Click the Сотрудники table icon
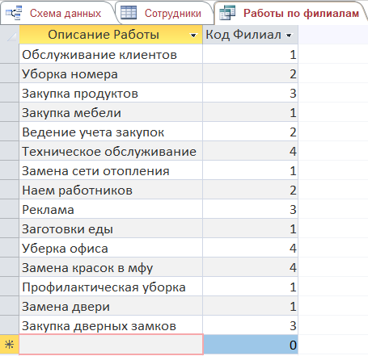368x356 pixels. 129,13
